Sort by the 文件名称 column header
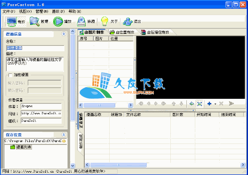Screen dimensions: 248x175 pyautogui.click(x=147, y=115)
